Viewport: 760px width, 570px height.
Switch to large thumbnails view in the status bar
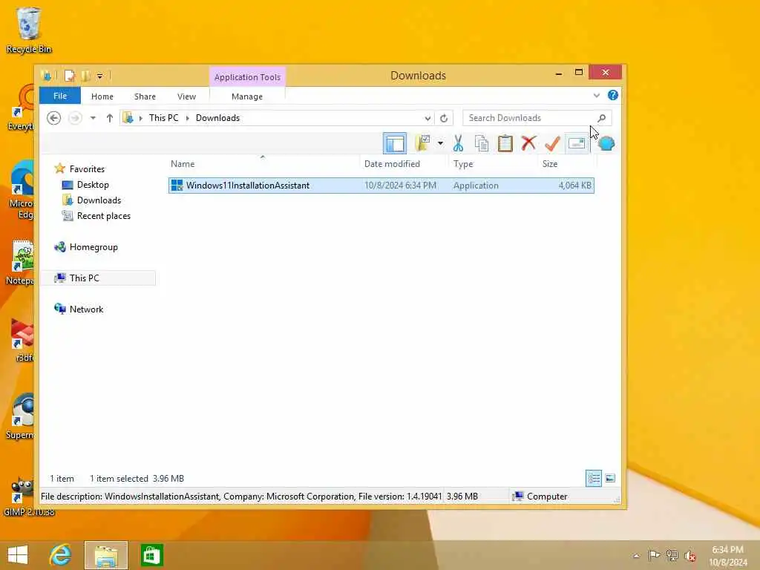pos(610,479)
